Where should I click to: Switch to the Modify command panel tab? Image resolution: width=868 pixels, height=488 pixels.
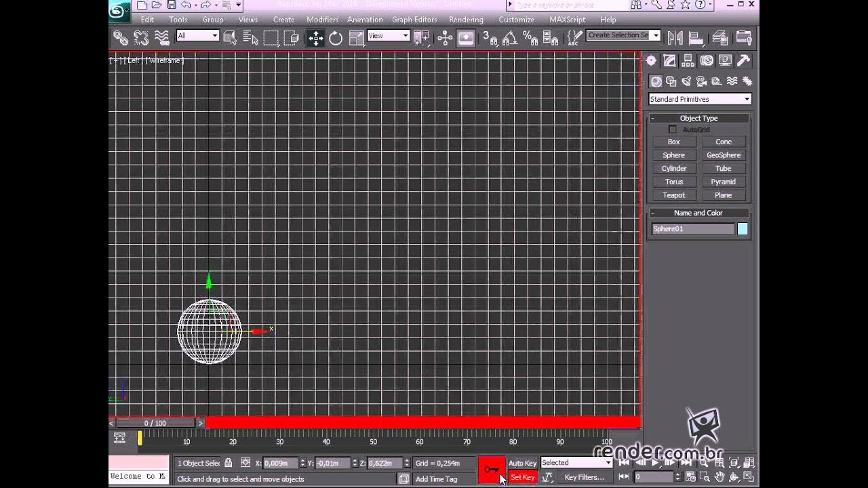click(670, 61)
